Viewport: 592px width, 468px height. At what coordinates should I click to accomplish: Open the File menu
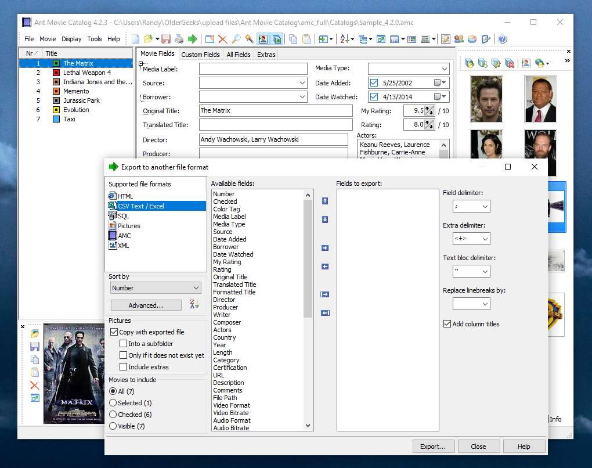29,39
